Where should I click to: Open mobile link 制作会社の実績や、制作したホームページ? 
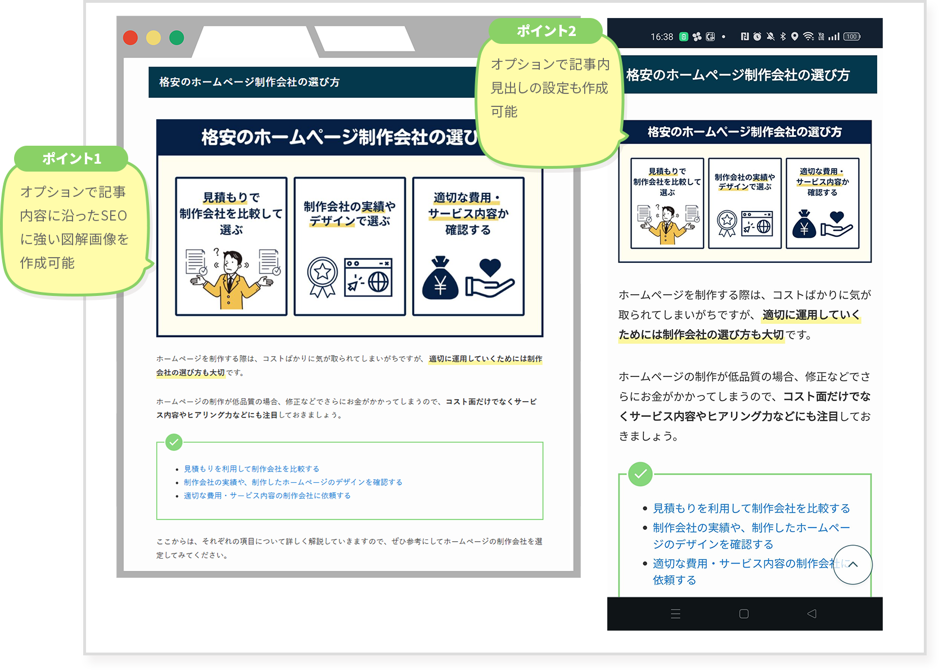pyautogui.click(x=751, y=528)
